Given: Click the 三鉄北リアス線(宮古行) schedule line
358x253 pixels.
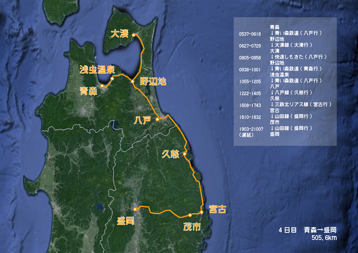Looking at the screenshot, I should [300, 104].
